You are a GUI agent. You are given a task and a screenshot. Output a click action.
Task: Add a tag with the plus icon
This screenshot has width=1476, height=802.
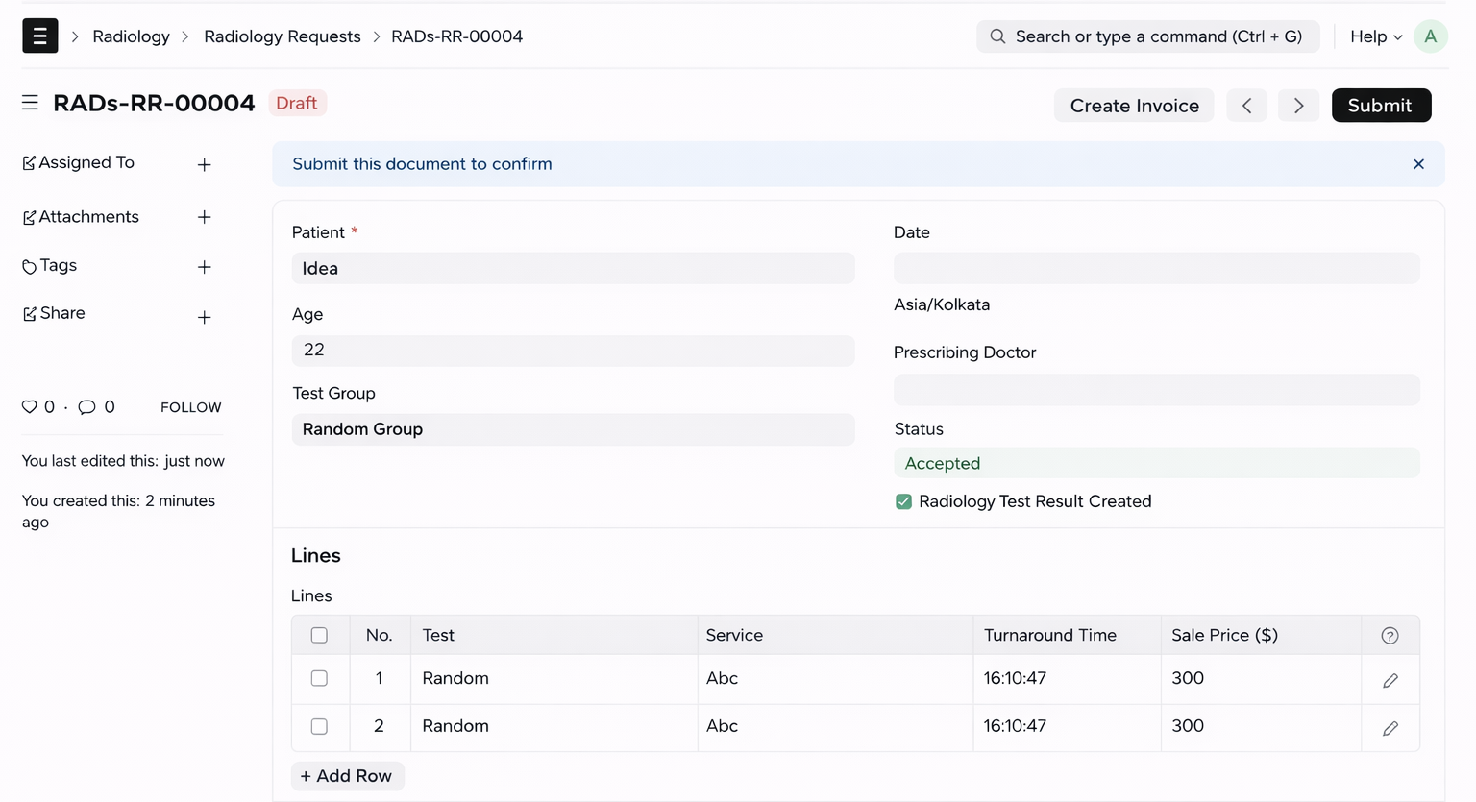coord(204,267)
